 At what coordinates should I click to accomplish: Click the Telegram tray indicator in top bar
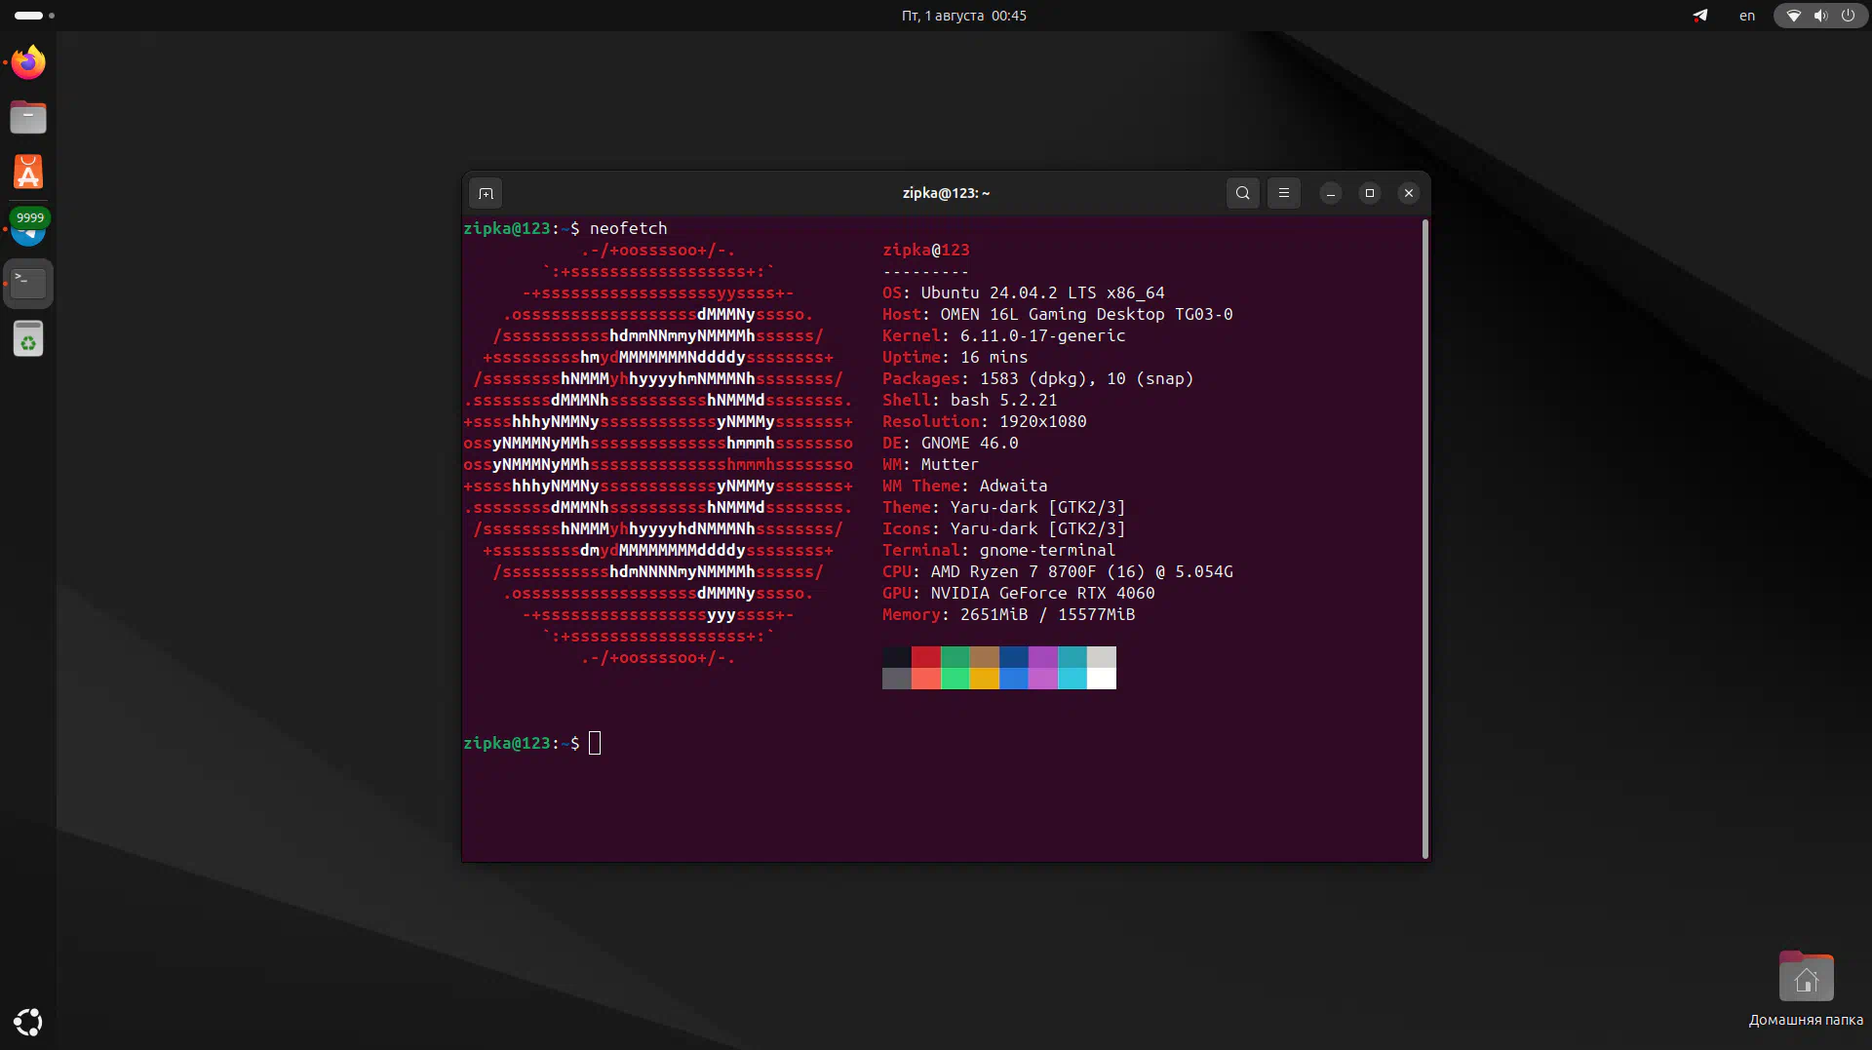(1700, 16)
